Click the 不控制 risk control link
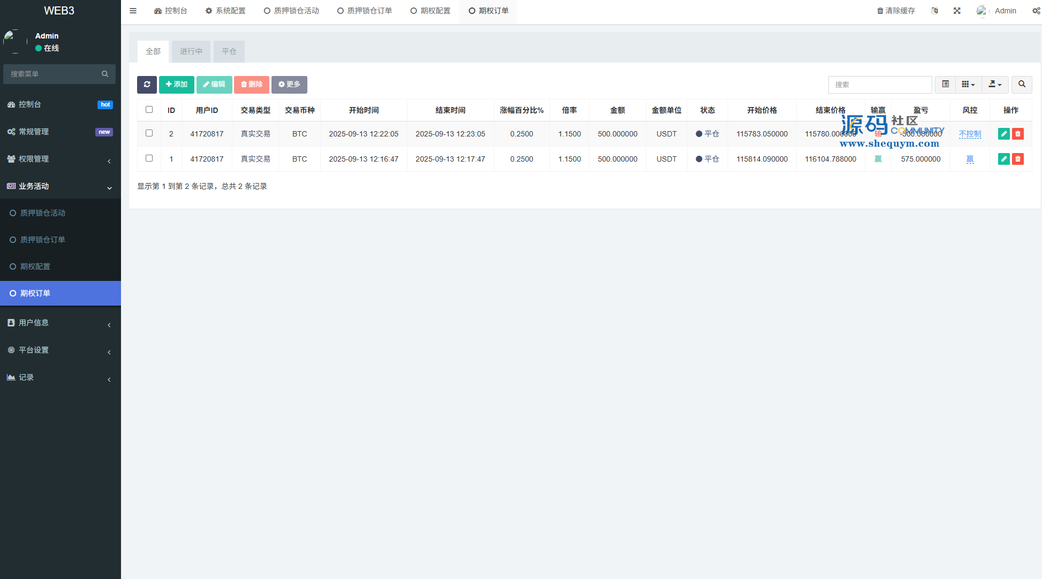The width and height of the screenshot is (1042, 579). pos(970,134)
